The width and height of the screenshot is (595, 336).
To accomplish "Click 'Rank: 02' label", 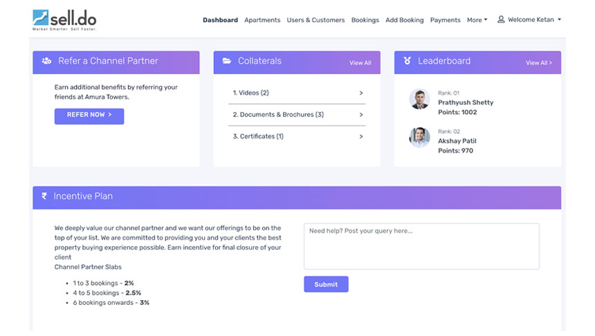I will 449,131.
